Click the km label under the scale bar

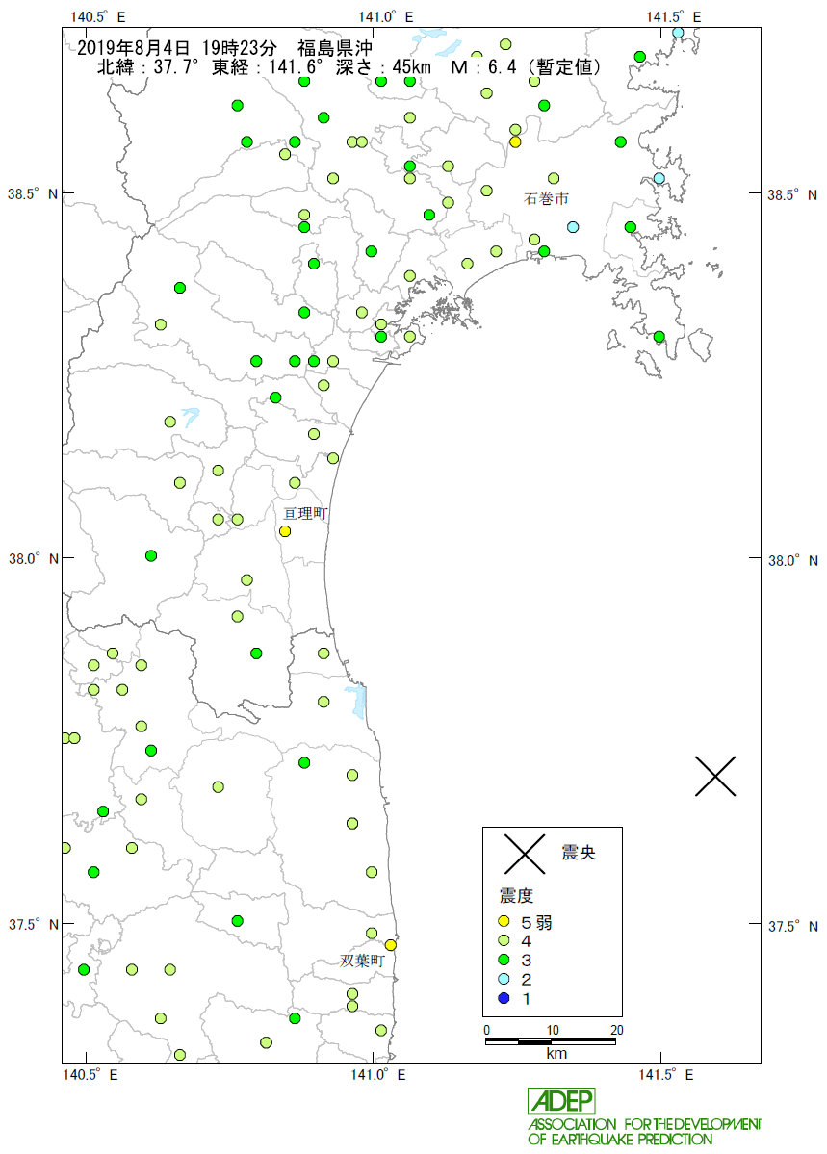tap(556, 1054)
